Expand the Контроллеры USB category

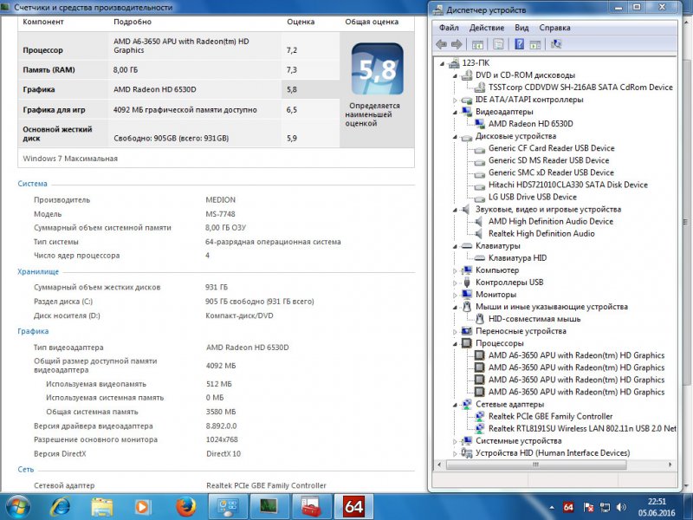pos(455,283)
